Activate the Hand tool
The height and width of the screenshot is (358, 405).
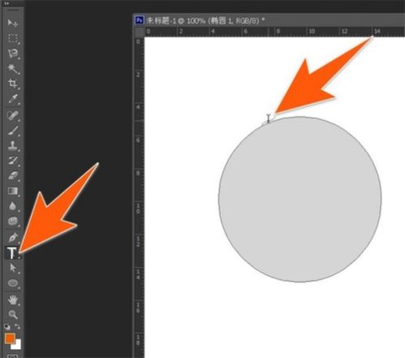(x=13, y=300)
